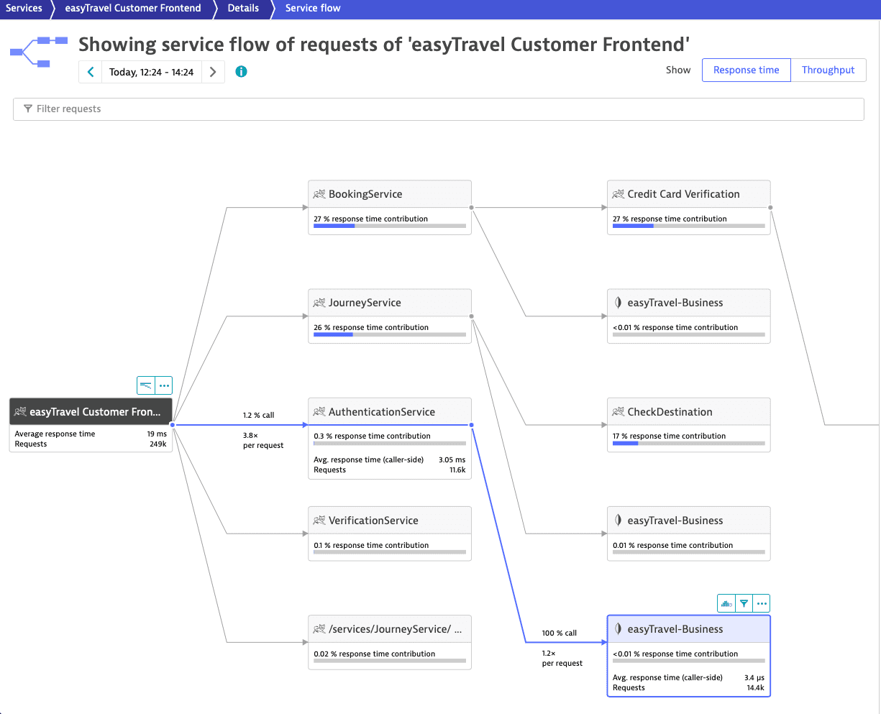Open the three-dot menu above Customer Frontend node
Image resolution: width=881 pixels, height=714 pixels.
pyautogui.click(x=164, y=385)
